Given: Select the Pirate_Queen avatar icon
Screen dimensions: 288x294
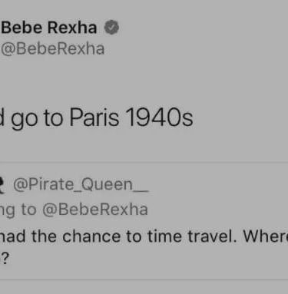Looking at the screenshot, I should point(2,185).
